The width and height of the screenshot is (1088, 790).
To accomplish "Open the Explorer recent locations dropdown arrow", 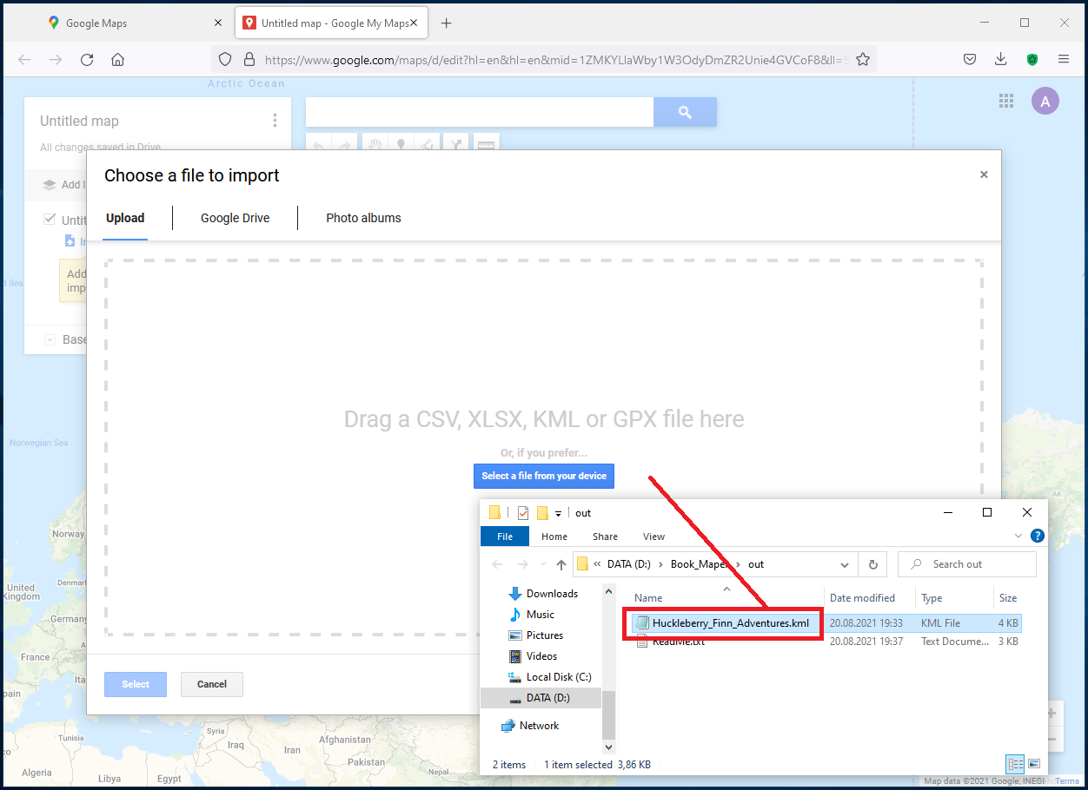I will [544, 564].
